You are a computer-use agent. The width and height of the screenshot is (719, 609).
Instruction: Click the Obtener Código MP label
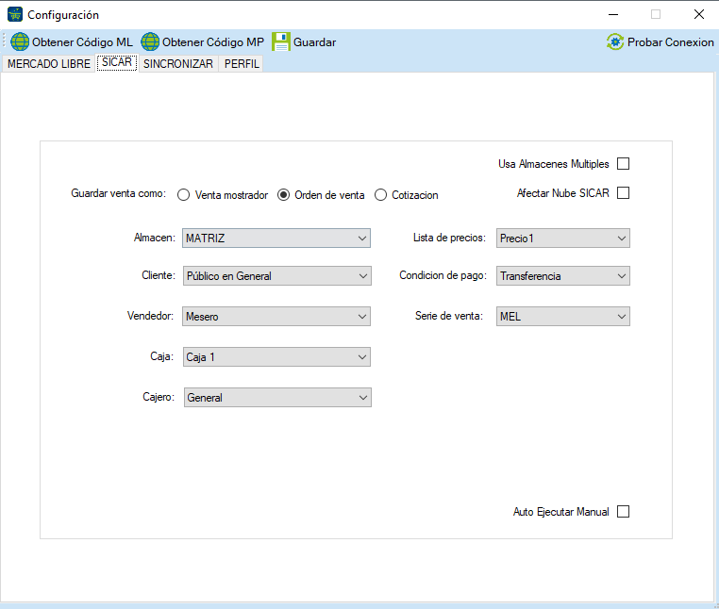(213, 42)
